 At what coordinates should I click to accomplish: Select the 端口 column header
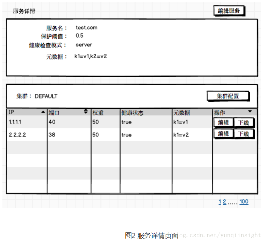[54, 113]
